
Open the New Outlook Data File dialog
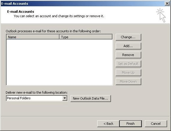91,98
